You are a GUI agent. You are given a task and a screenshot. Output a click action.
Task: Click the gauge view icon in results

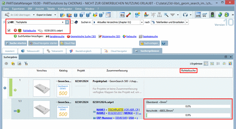(x=224, y=64)
